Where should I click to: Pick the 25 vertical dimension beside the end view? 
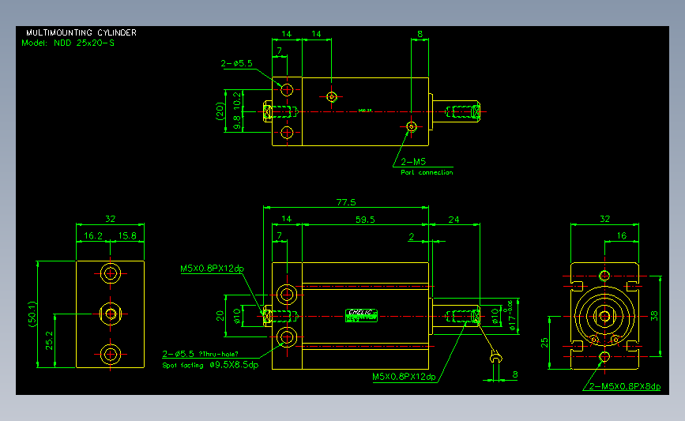[544, 343]
